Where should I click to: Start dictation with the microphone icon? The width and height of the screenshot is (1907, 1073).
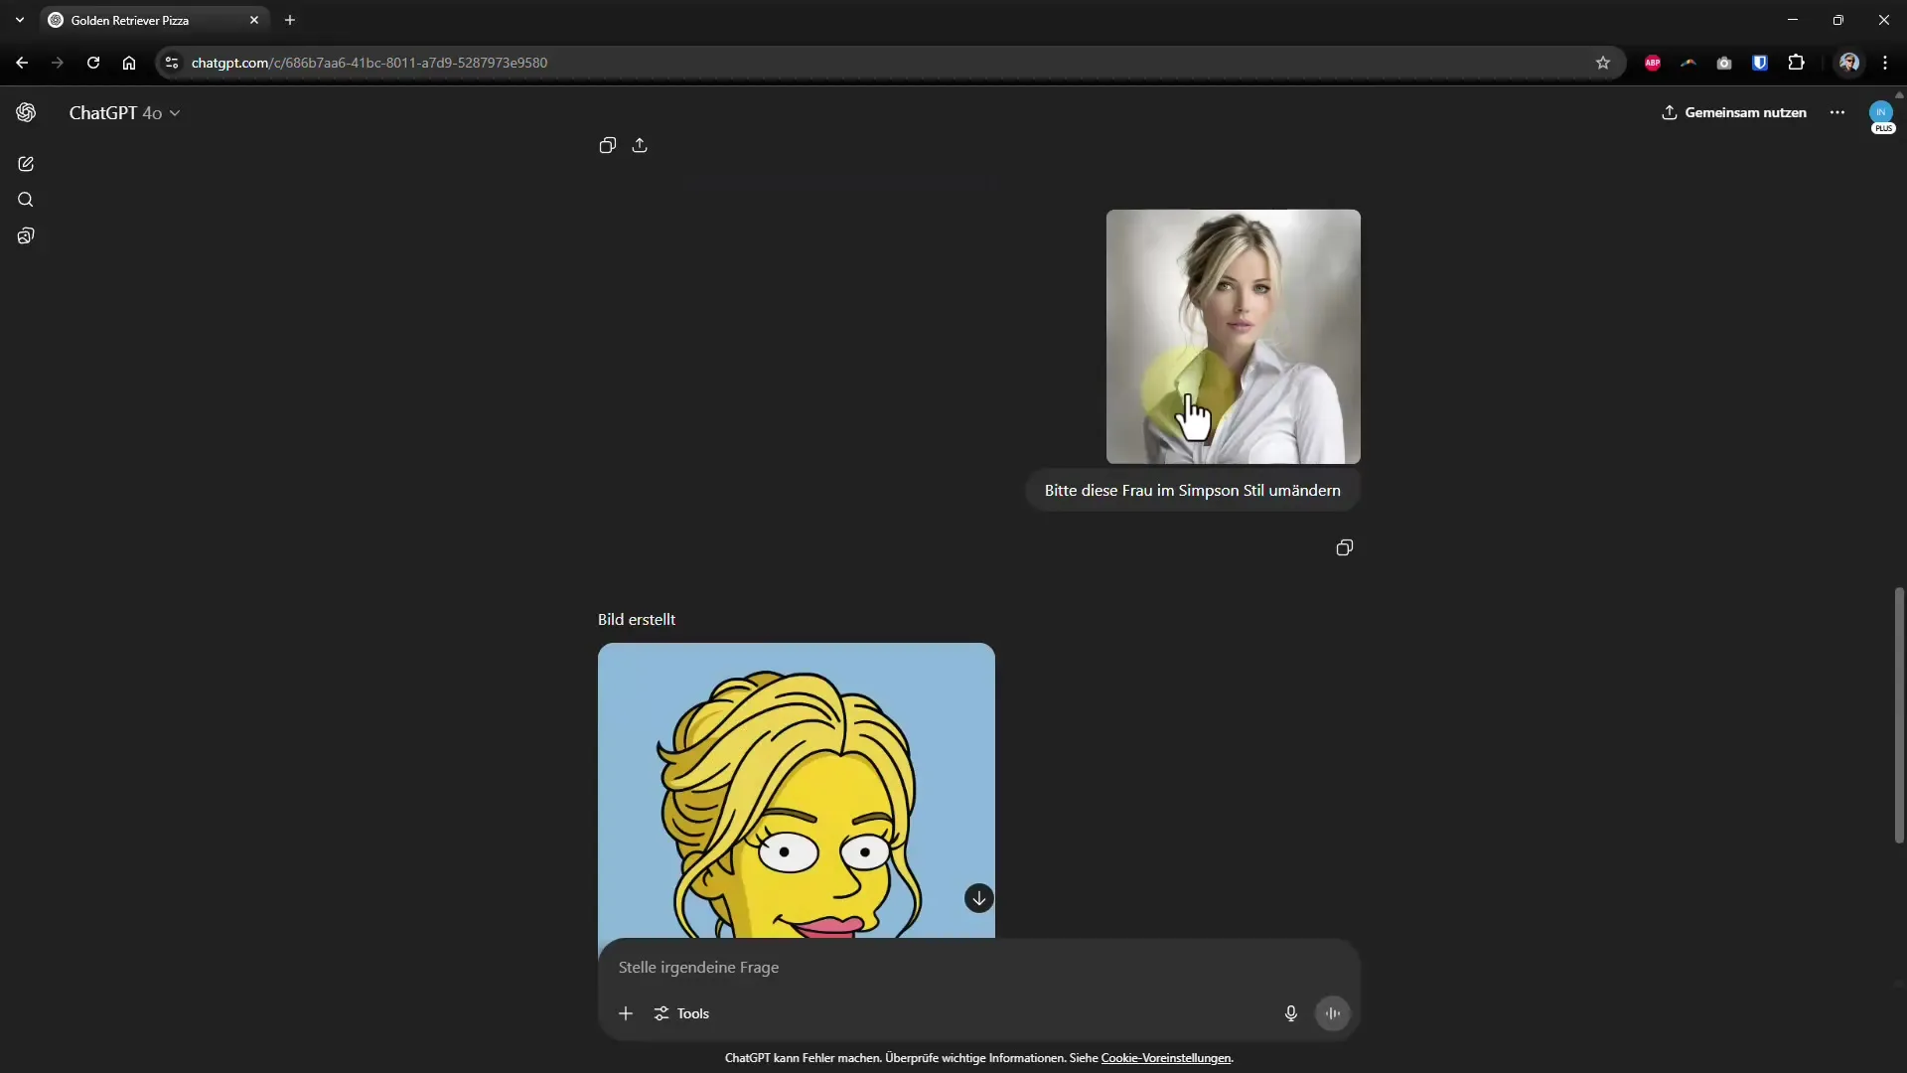[x=1291, y=1013]
